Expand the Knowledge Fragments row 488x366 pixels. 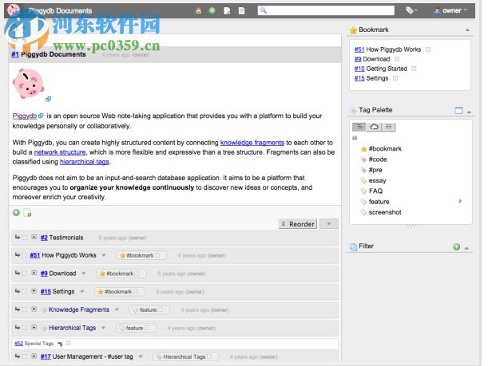pyautogui.click(x=34, y=309)
